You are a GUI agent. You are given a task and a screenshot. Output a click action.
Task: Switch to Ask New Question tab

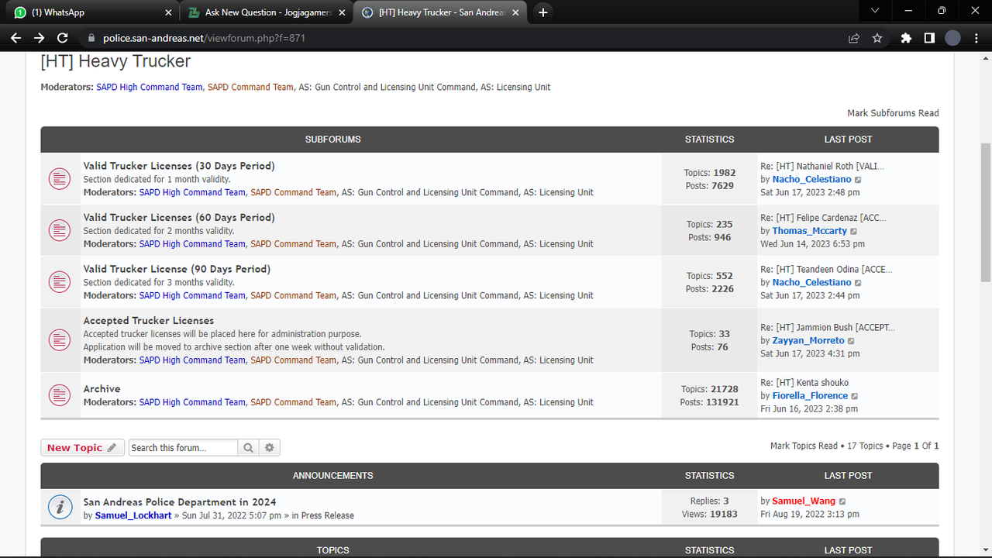[x=267, y=12]
